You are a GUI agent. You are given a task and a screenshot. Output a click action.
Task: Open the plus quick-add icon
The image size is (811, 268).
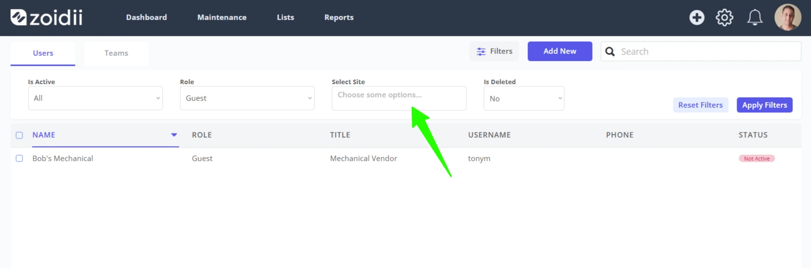tap(696, 18)
